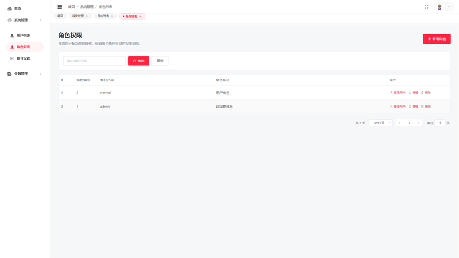The image size is (459, 258).
Task: Close the 用户列表 tab
Action: 112,16
